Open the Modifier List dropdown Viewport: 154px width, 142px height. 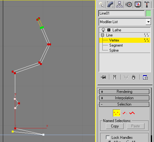coord(148,22)
